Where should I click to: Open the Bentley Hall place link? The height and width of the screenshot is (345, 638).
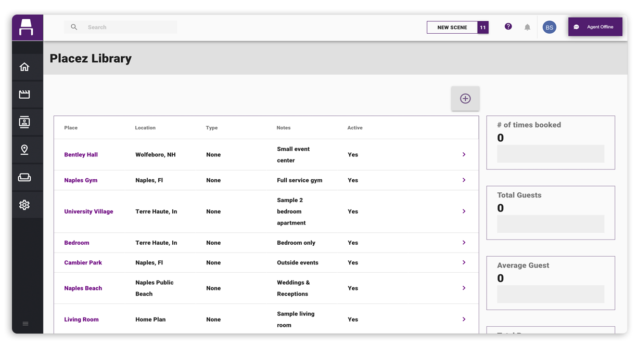[x=81, y=155]
